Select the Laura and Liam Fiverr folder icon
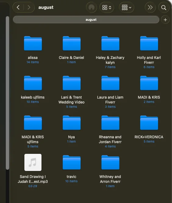 pos(110,83)
